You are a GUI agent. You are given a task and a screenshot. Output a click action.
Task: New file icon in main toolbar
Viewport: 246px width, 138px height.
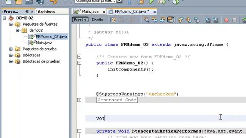click(x=8, y=2)
